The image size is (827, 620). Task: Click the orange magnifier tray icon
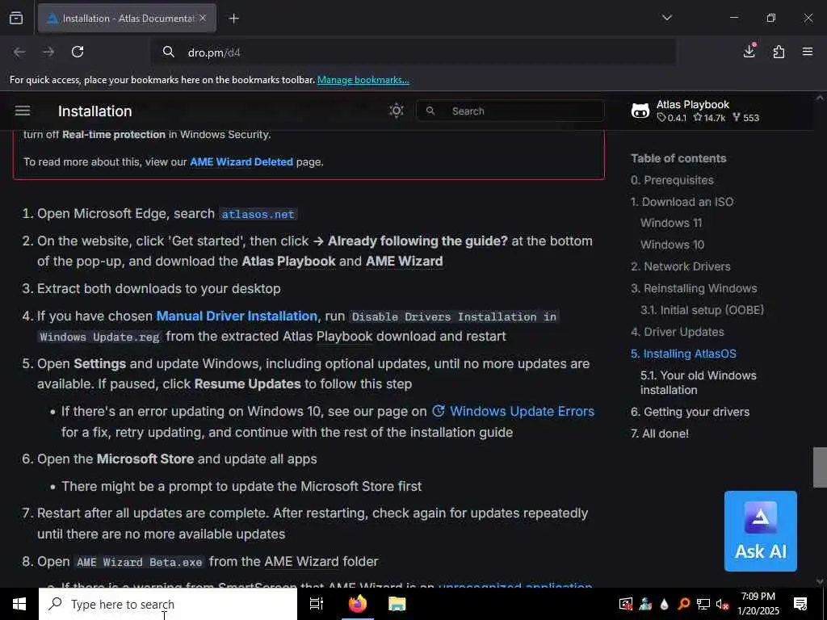683,604
